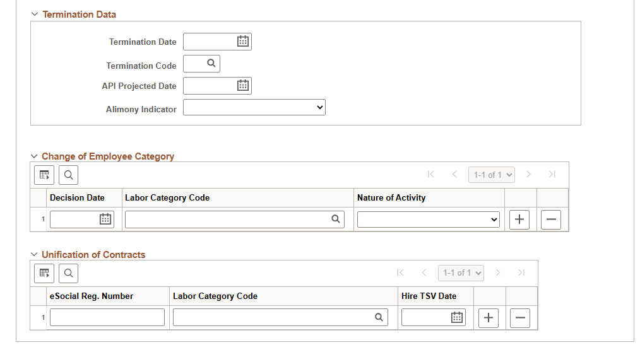Image resolution: width=640 pixels, height=345 pixels.
Task: Click the Hire TSV Date column header
Action: click(x=429, y=296)
